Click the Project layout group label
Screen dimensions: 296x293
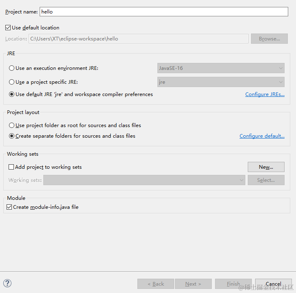pos(23,112)
